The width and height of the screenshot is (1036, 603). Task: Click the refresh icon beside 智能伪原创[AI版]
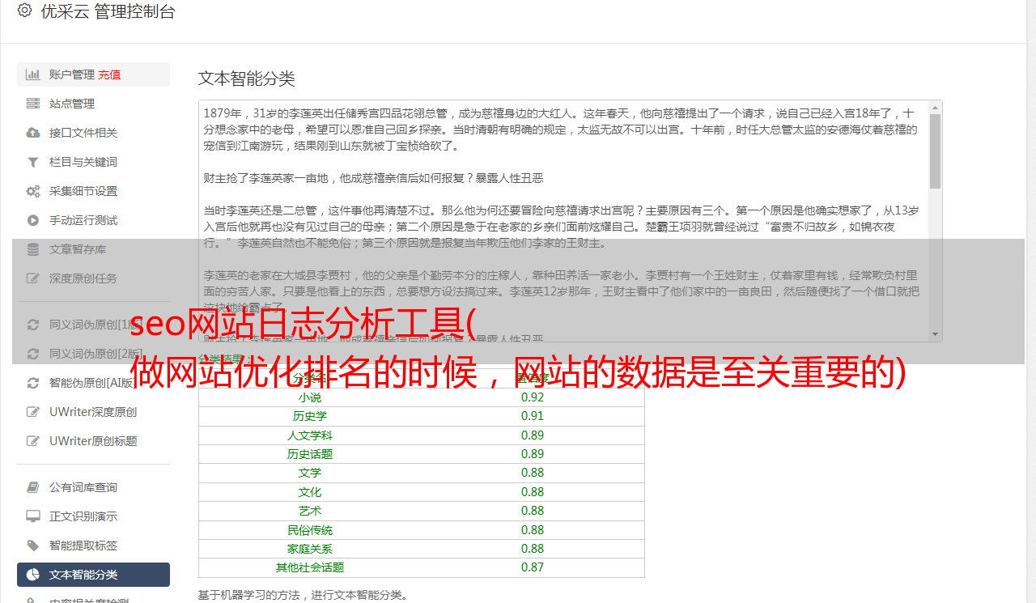click(33, 383)
